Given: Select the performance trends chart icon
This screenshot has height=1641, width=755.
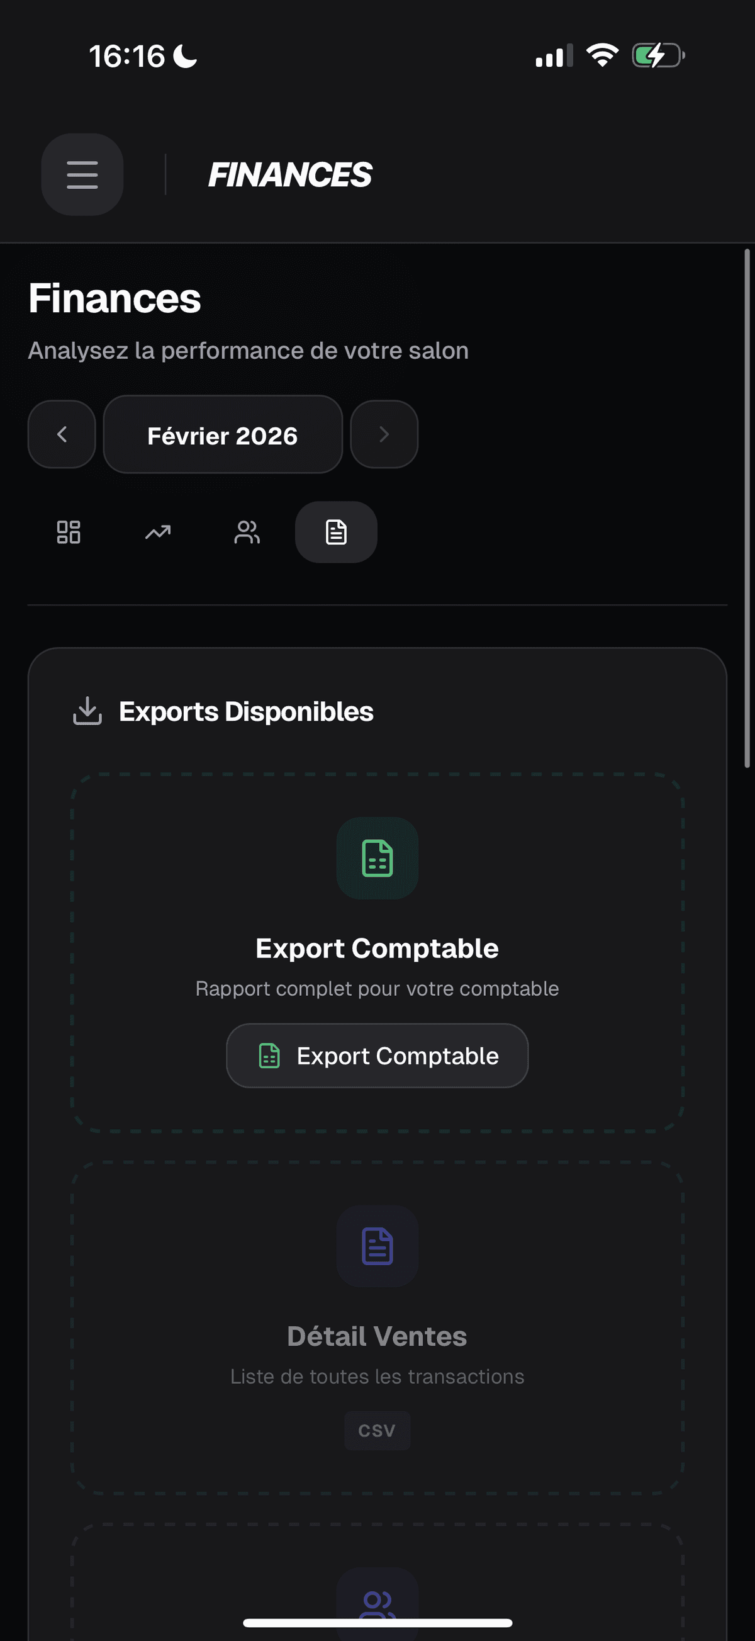Looking at the screenshot, I should 157,532.
